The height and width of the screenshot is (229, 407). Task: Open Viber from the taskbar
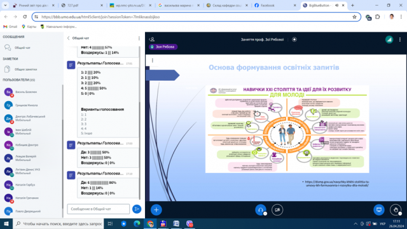click(x=190, y=224)
